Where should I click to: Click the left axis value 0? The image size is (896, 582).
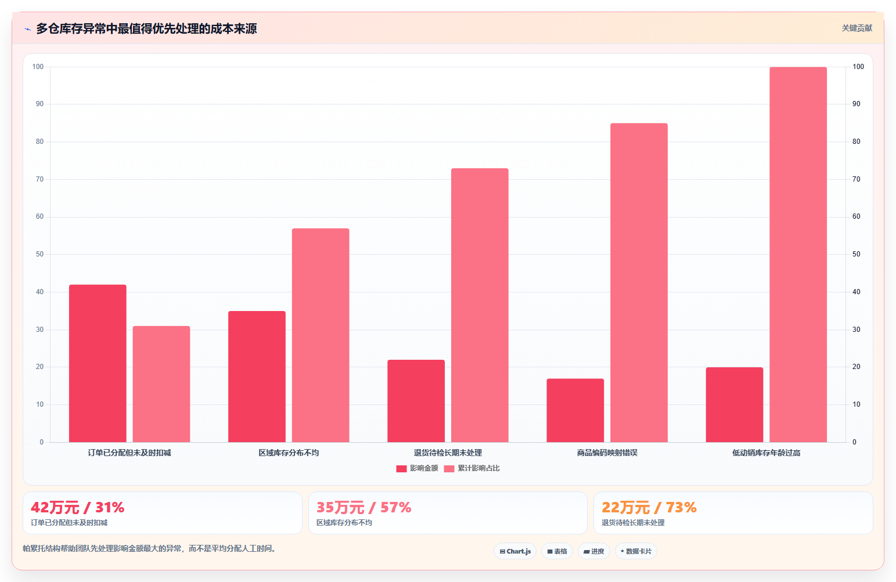(x=41, y=442)
